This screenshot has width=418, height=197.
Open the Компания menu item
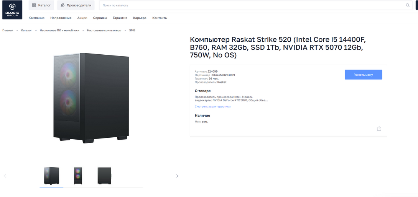[36, 18]
